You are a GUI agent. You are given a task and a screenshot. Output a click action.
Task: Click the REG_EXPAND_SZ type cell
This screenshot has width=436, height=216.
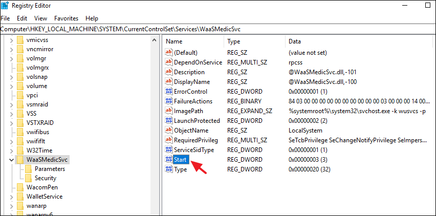pyautogui.click(x=249, y=111)
